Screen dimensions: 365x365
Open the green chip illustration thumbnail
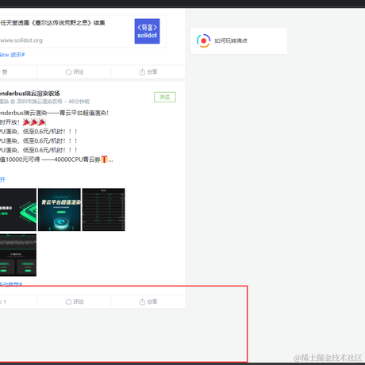click(18, 209)
